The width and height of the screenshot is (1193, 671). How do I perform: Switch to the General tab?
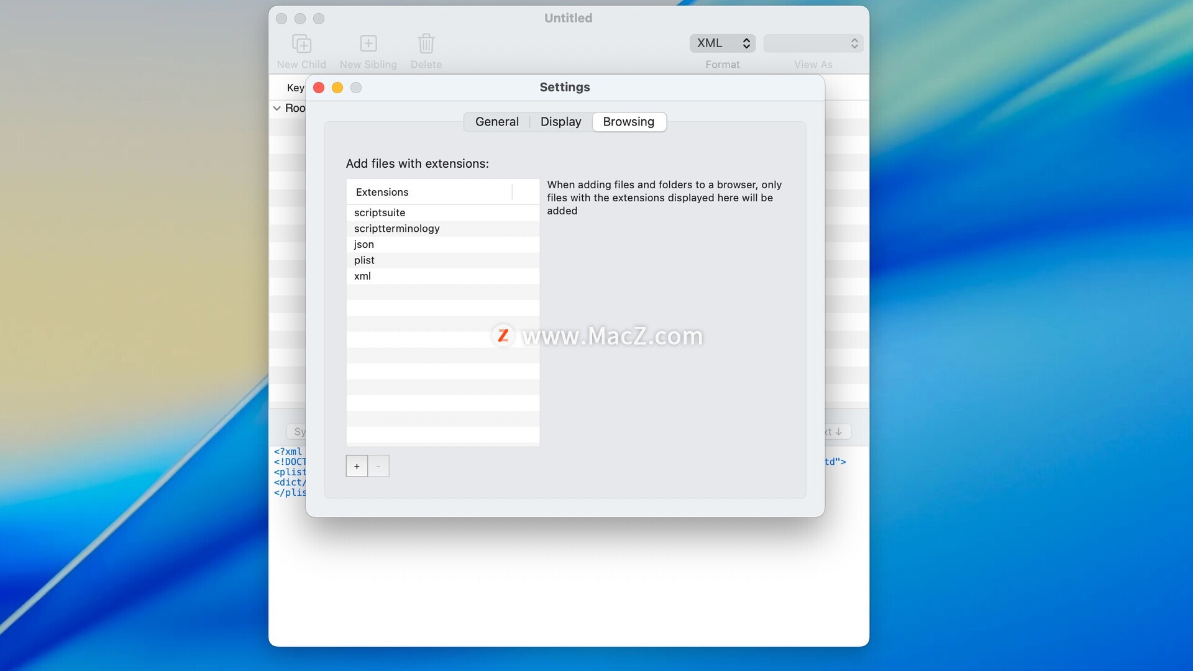coord(496,122)
